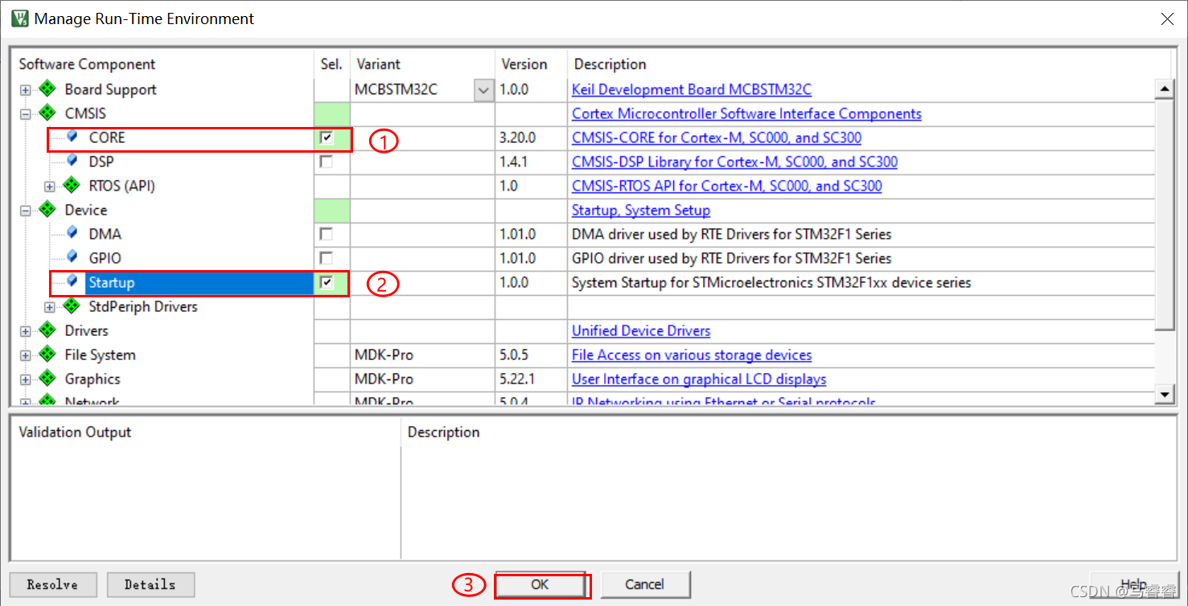The width and height of the screenshot is (1188, 606).
Task: Click the Device green diamond icon
Action: 47,210
